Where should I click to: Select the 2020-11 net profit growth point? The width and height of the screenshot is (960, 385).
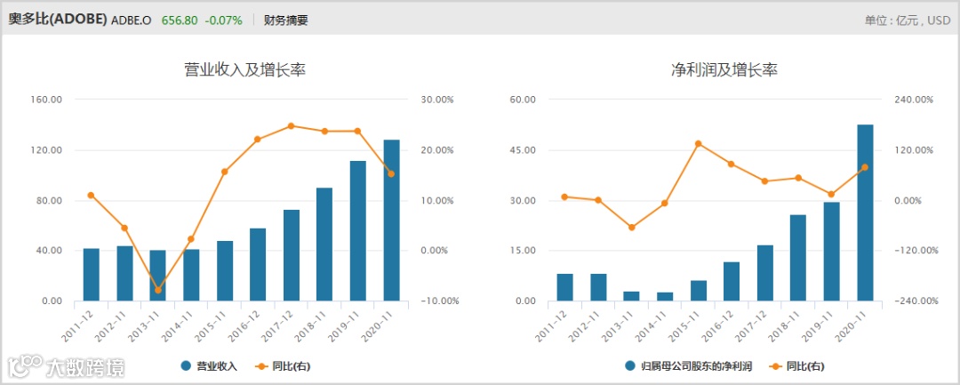(x=865, y=167)
